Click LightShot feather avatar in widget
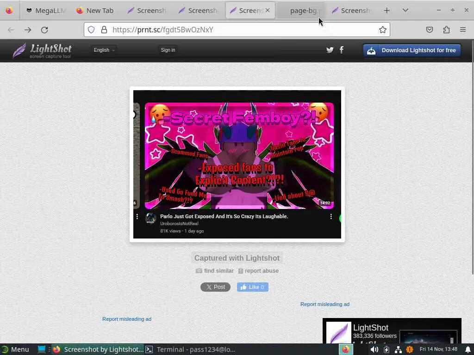The image size is (474, 355). (x=338, y=332)
